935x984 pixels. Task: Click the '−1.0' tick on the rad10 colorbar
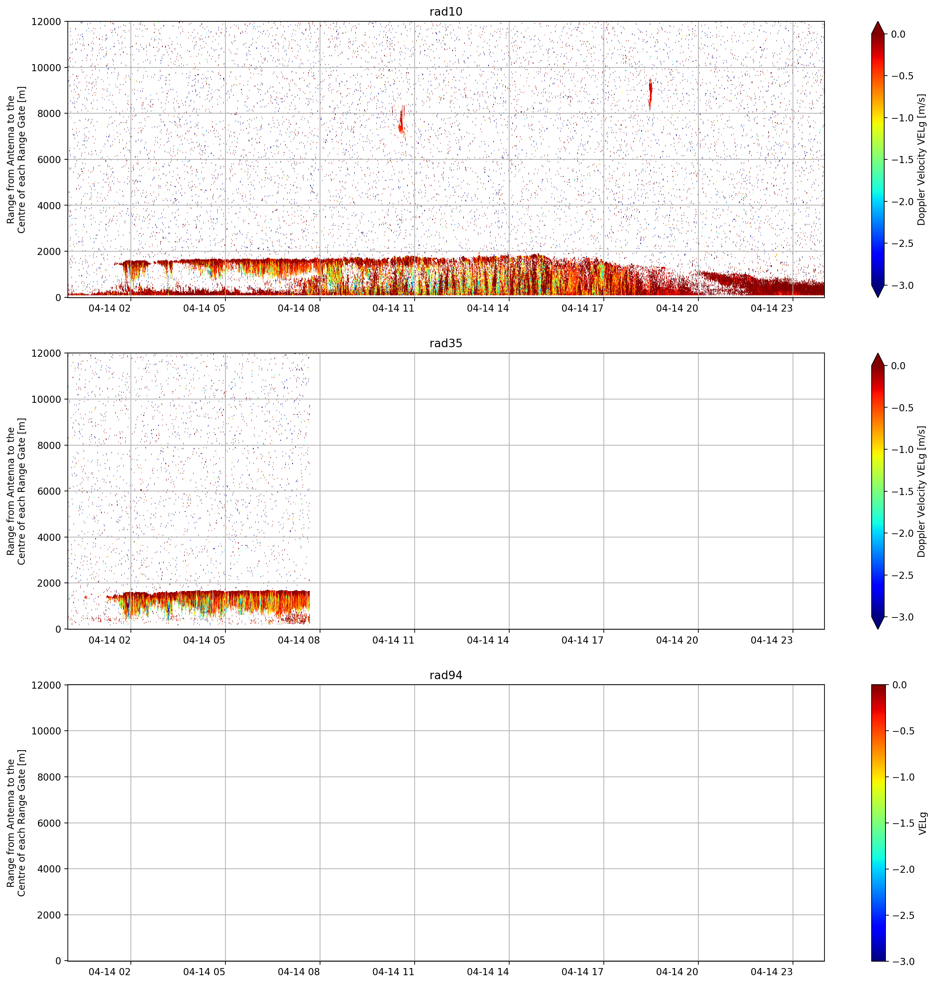tap(902, 118)
